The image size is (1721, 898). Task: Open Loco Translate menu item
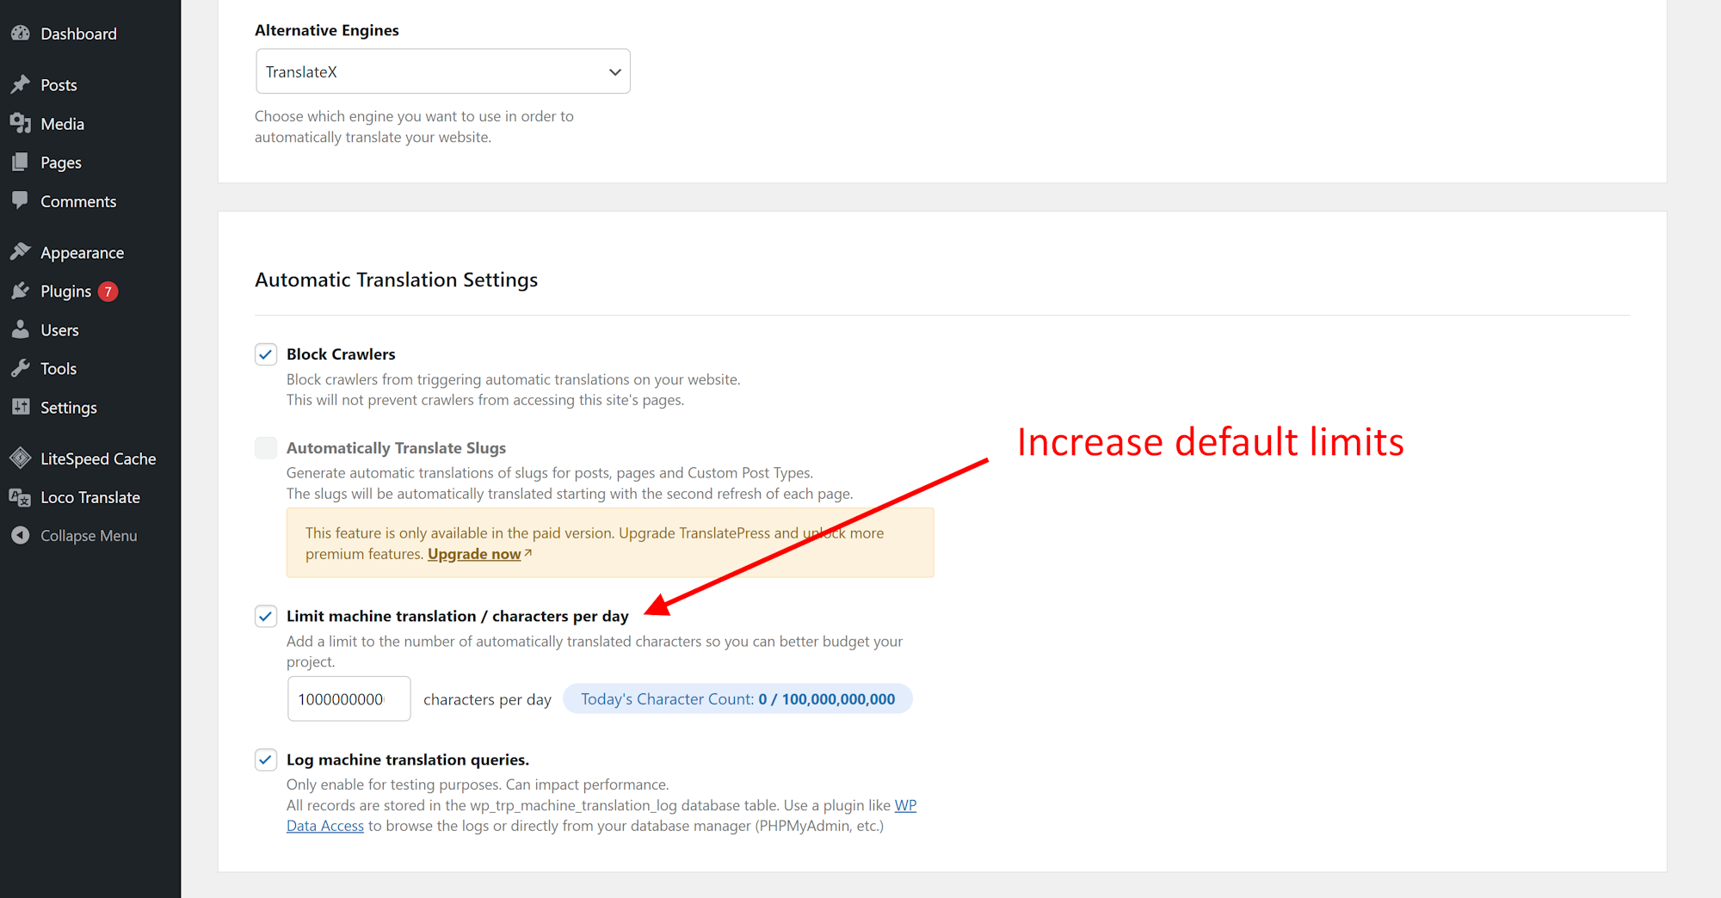point(90,497)
